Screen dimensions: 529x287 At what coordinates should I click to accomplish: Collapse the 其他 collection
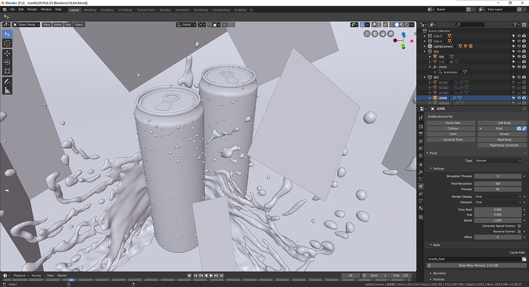click(424, 51)
